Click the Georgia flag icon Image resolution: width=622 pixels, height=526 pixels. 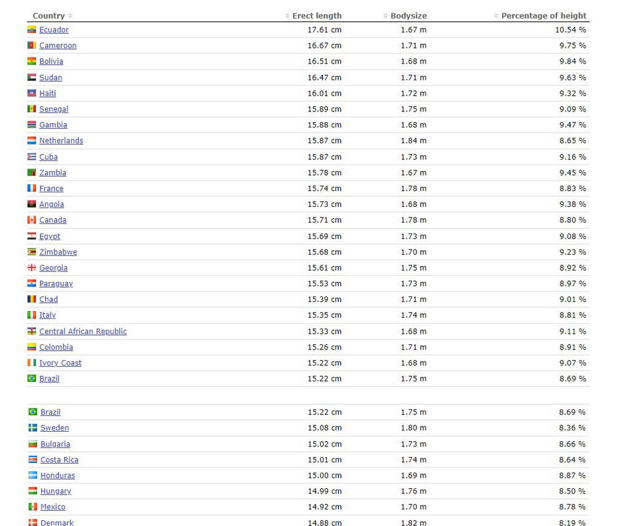click(31, 268)
